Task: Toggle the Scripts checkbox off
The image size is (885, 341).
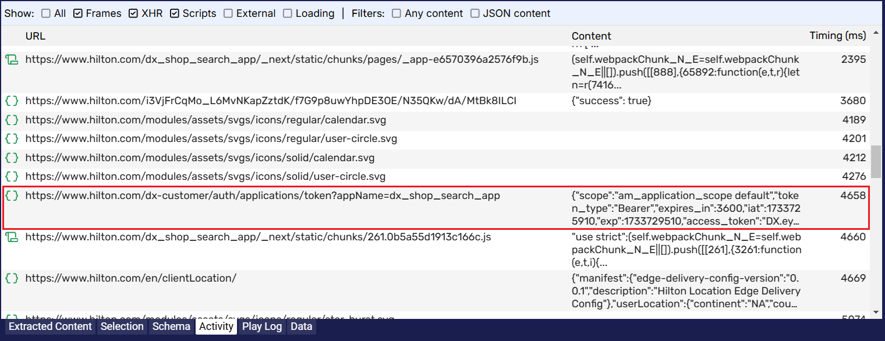Action: coord(175,13)
